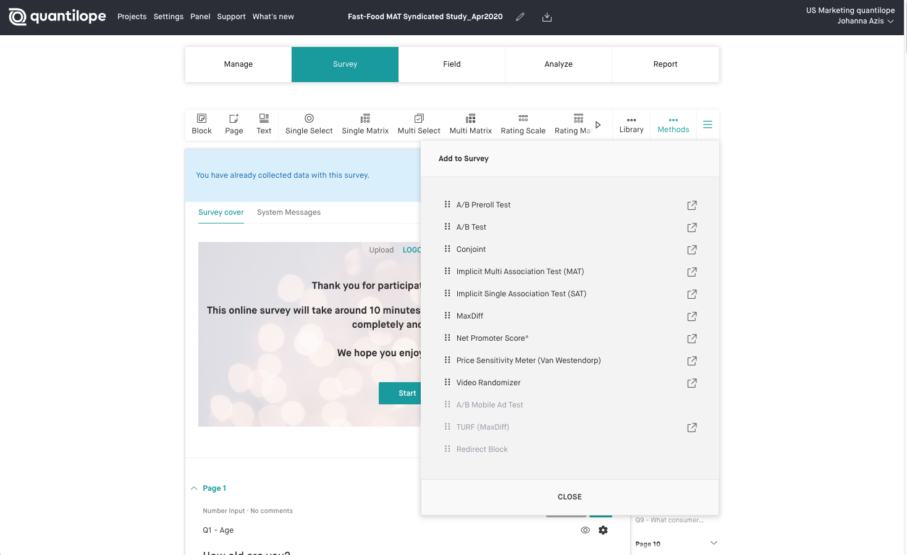Image resolution: width=907 pixels, height=555 pixels.
Task: Select the Single Matrix question type
Action: (365, 124)
